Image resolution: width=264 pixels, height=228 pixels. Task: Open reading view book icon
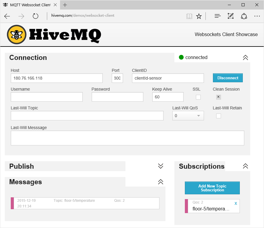pos(189,16)
